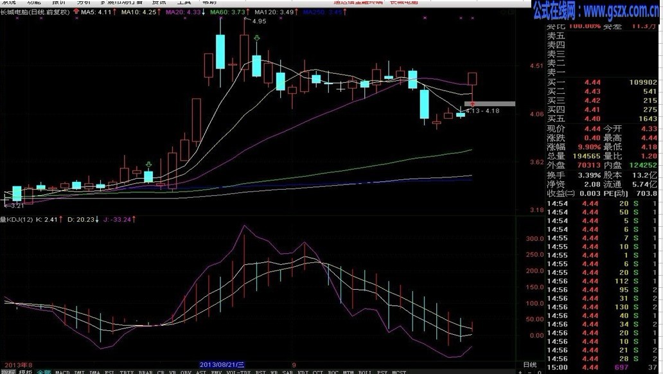The width and height of the screenshot is (663, 374).
Task: Click the 买二 bid row at 4.43
Action: point(602,91)
